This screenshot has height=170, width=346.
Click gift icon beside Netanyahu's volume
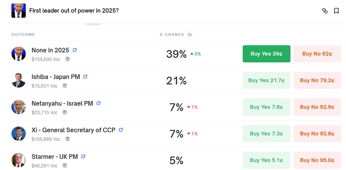65,112
